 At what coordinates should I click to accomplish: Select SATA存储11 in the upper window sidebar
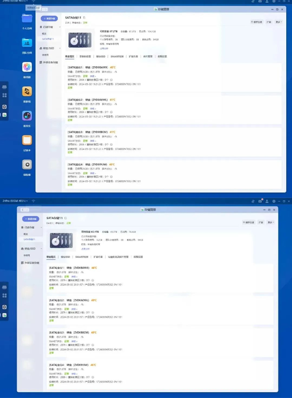click(x=48, y=39)
